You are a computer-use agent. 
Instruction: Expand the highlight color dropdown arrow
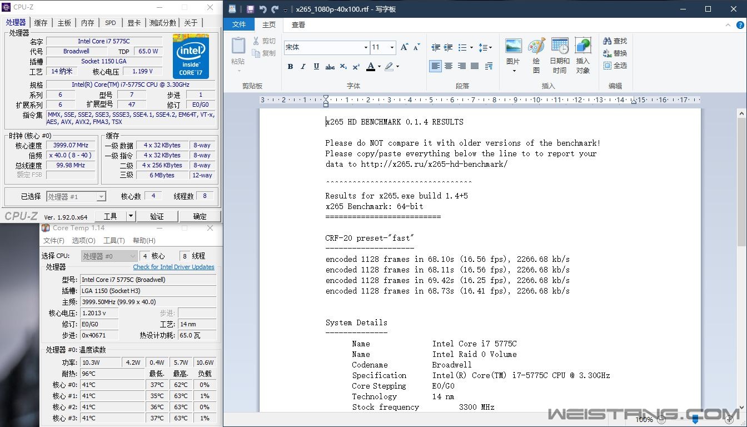pyautogui.click(x=397, y=66)
